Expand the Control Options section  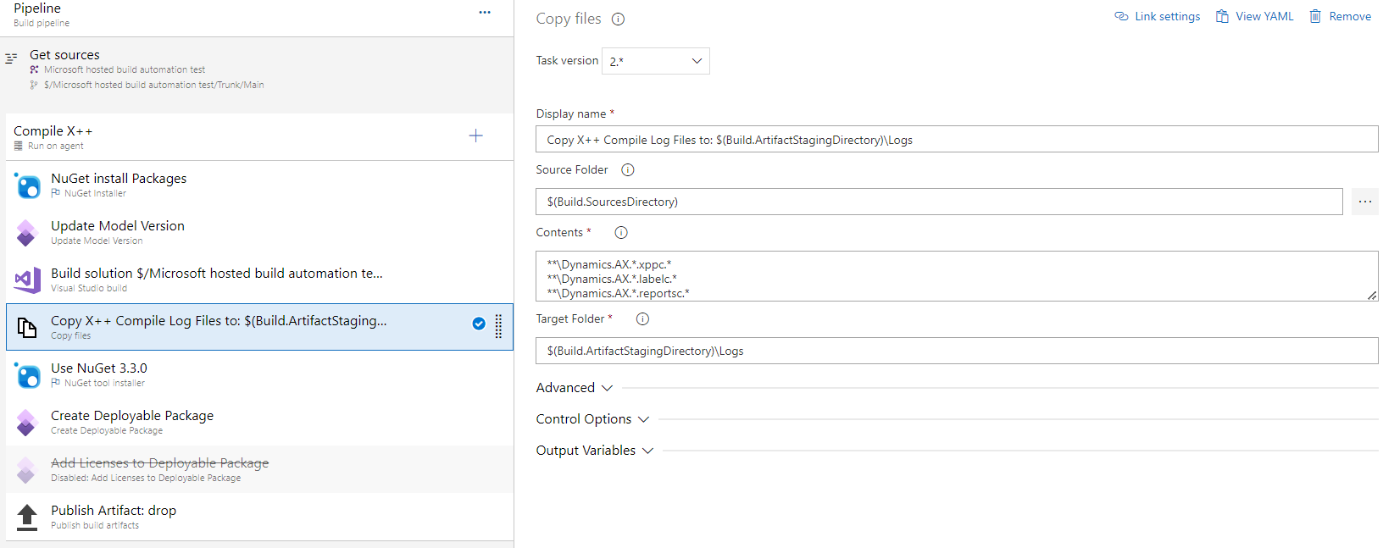pyautogui.click(x=593, y=419)
